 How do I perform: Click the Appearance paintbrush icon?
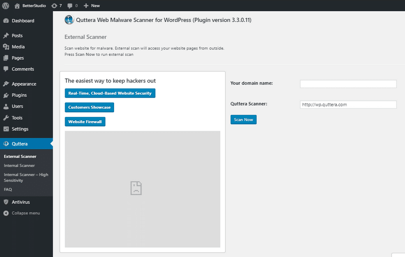click(x=6, y=84)
